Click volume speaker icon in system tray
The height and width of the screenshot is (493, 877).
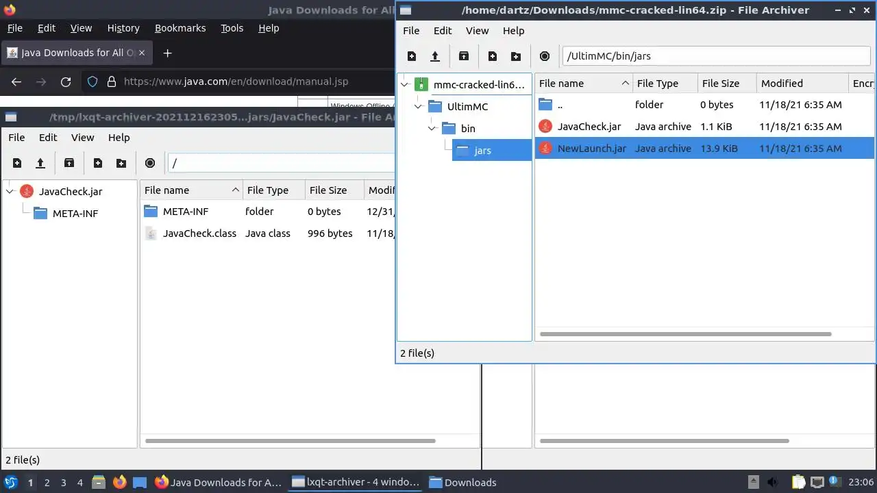coord(773,482)
